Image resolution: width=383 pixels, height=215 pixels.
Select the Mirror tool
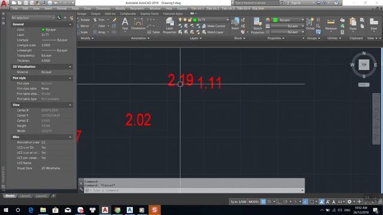(x=83, y=26)
